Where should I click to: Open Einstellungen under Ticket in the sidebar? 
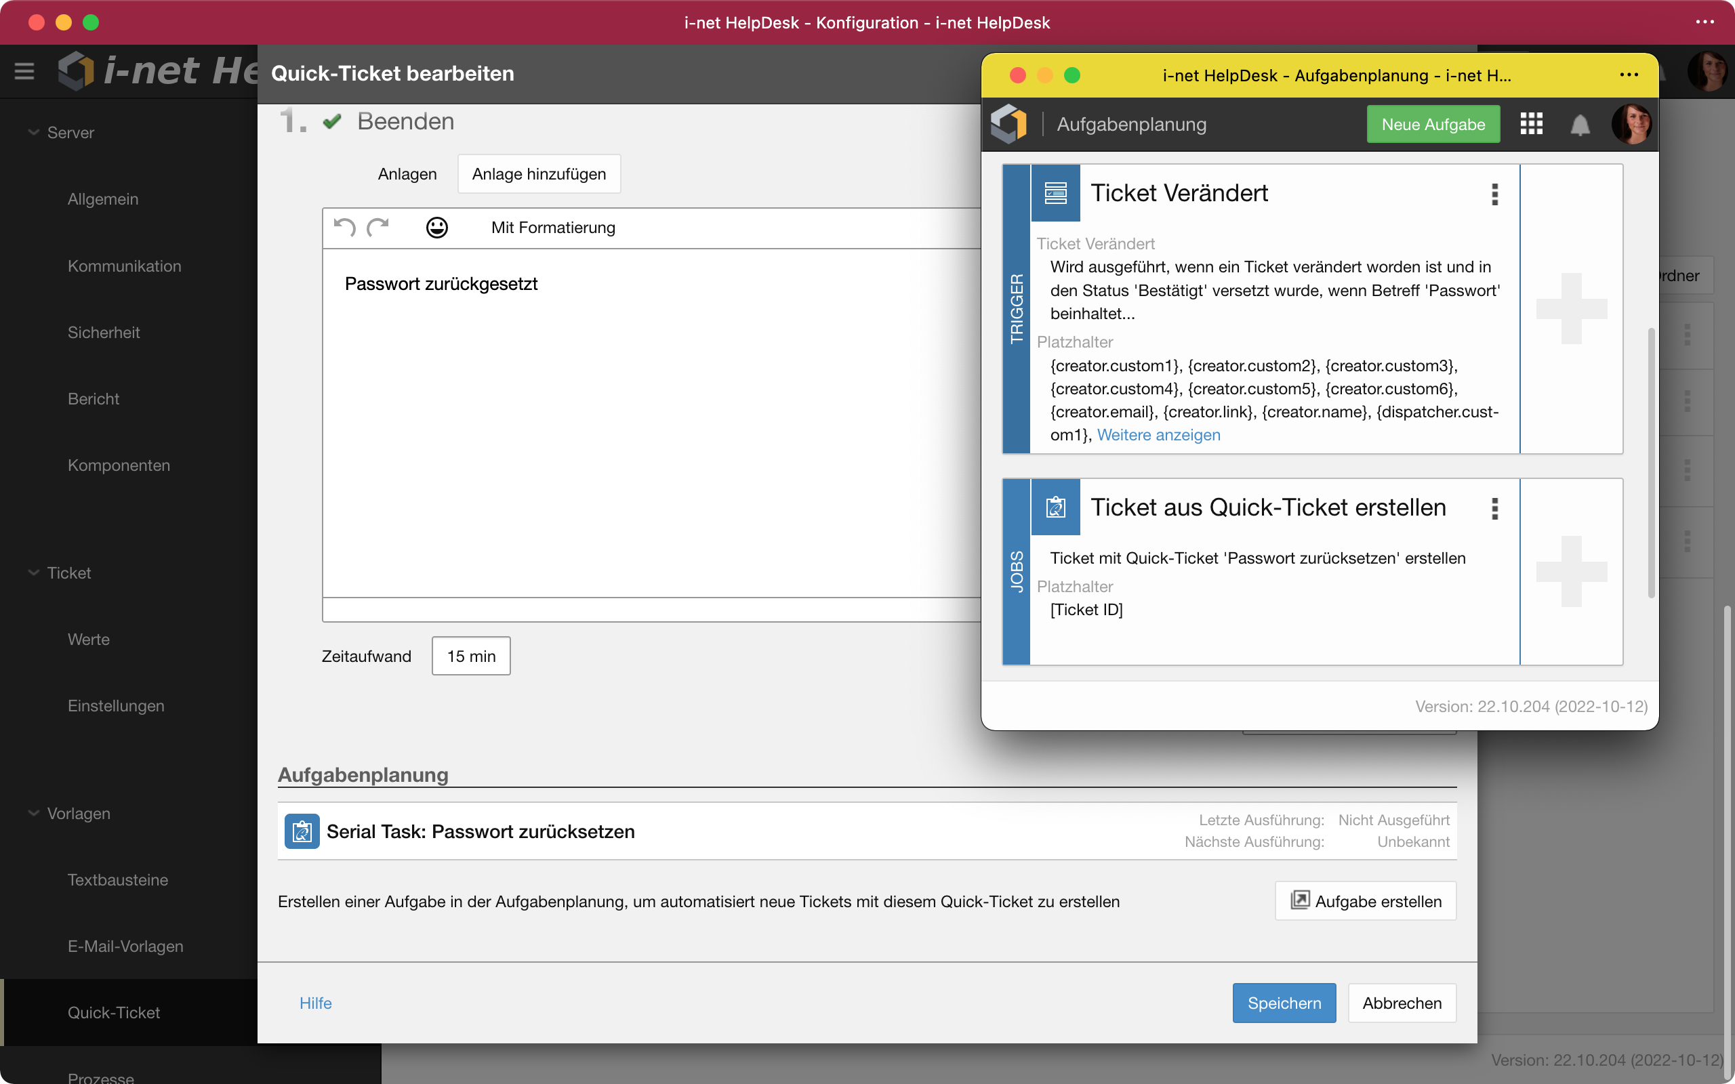(115, 705)
